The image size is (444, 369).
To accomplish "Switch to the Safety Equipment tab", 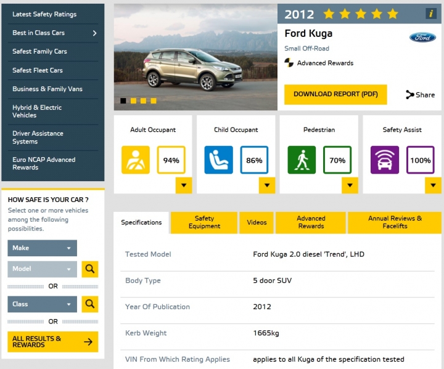I will pyautogui.click(x=204, y=222).
